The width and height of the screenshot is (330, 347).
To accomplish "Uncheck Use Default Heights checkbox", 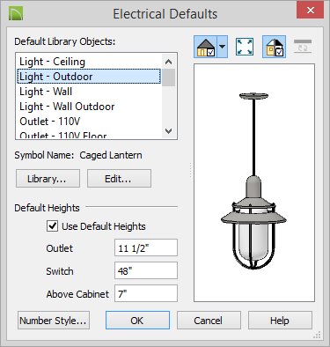I will tap(53, 226).
